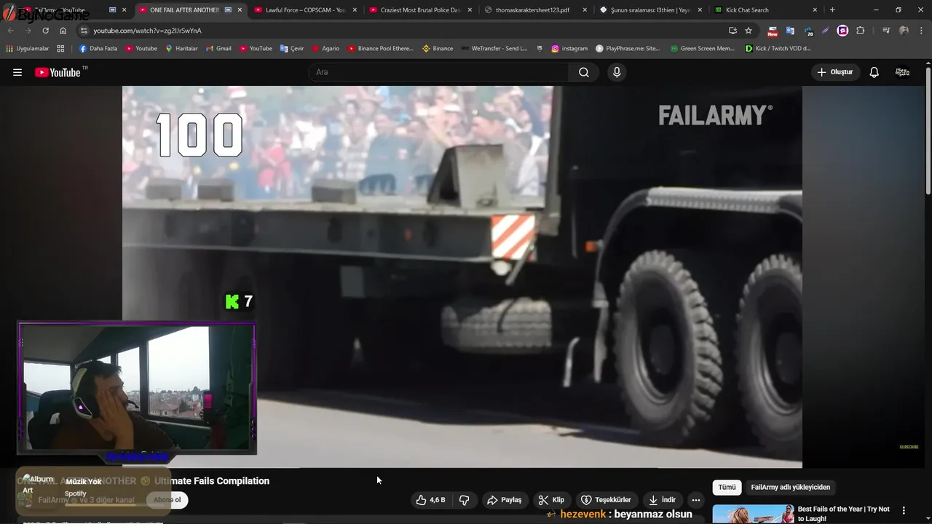Open the Best Fails of the Year thumbnail
Image resolution: width=932 pixels, height=524 pixels.
coord(753,514)
